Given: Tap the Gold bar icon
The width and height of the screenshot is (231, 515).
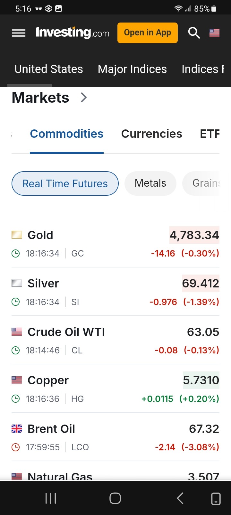Looking at the screenshot, I should click(17, 235).
